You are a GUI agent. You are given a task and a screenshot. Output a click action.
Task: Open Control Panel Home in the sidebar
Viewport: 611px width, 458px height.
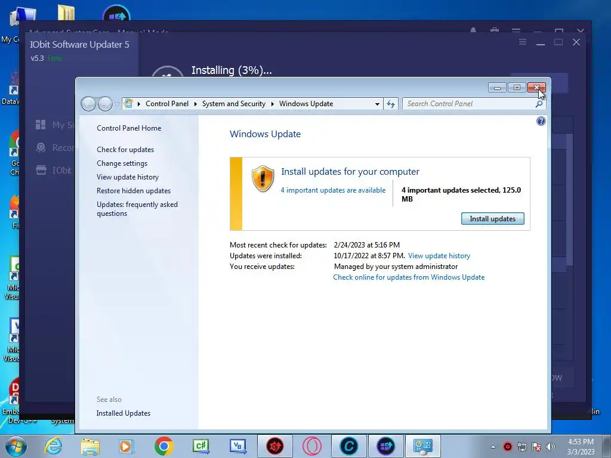click(129, 128)
